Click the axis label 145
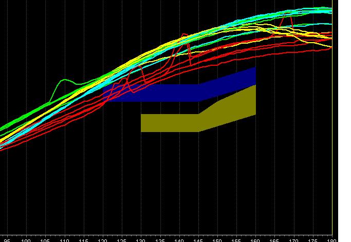 pyautogui.click(x=198, y=240)
